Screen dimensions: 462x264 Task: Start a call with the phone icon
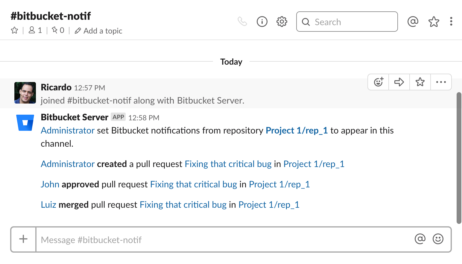[242, 22]
